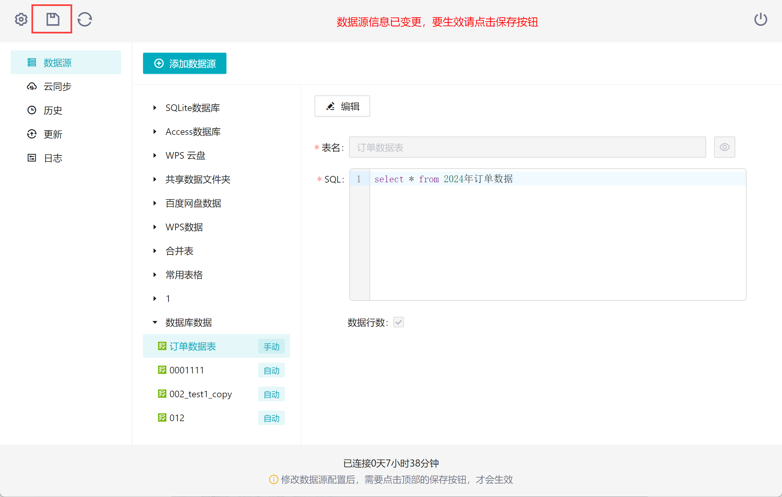782x497 pixels.
Task: Click the 编辑 button
Action: pyautogui.click(x=342, y=106)
